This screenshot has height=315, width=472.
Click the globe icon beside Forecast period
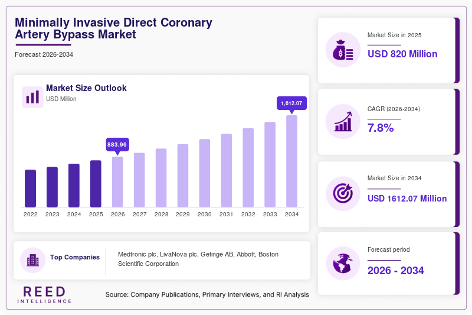[343, 264]
